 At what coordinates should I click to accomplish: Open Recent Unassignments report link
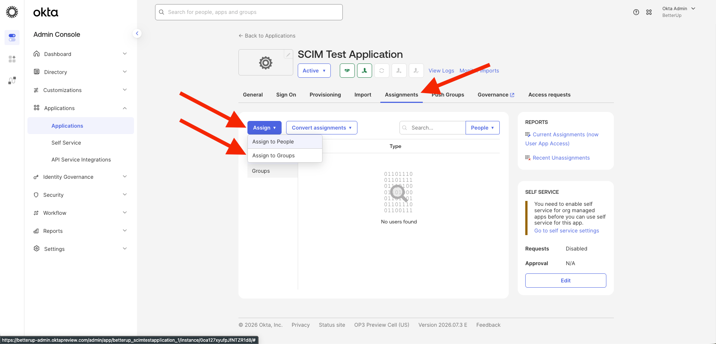tap(561, 158)
